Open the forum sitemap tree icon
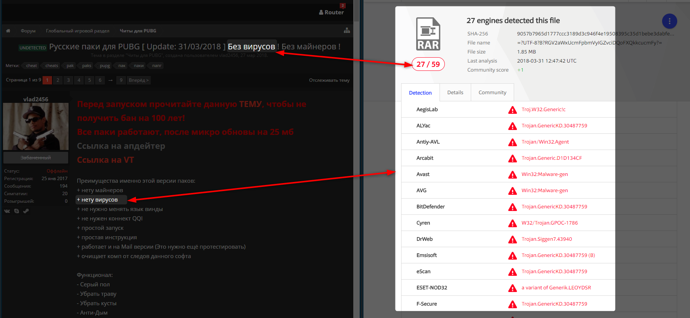Viewport: 690px width, 318px height. pyautogui.click(x=347, y=31)
